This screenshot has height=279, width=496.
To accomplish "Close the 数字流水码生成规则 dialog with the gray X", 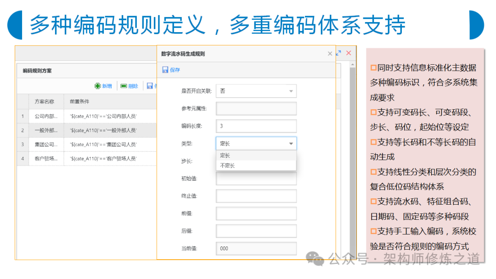I will pyautogui.click(x=330, y=54).
